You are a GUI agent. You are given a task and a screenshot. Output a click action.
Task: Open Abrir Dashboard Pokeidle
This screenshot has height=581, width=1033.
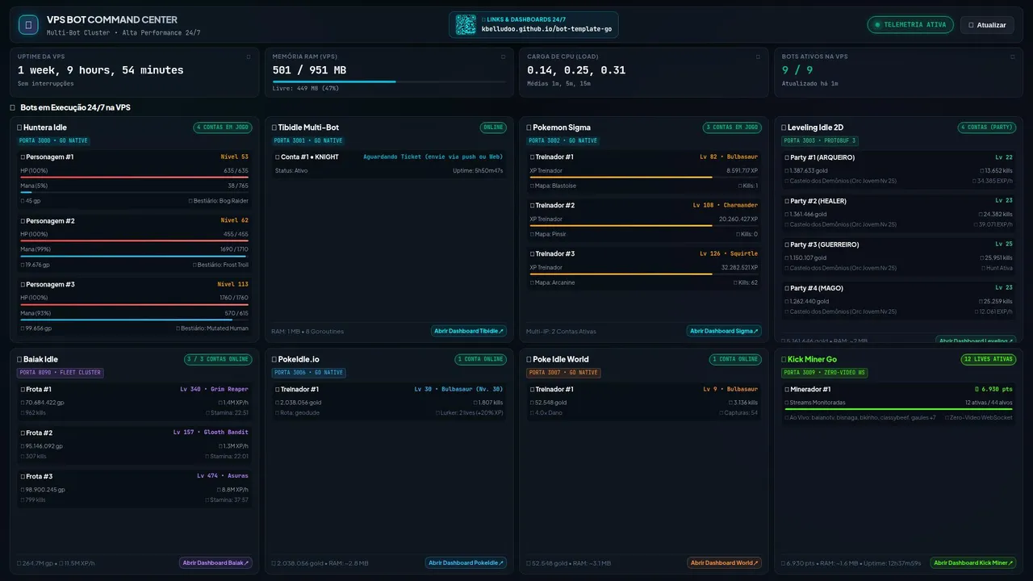(x=466, y=562)
